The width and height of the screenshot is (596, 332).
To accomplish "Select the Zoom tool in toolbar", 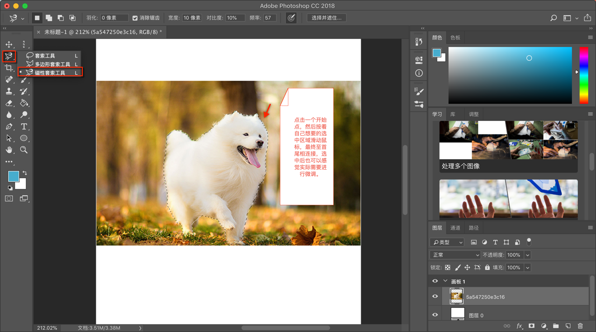I will 24,150.
